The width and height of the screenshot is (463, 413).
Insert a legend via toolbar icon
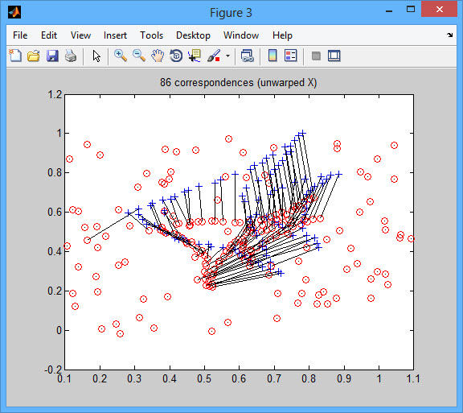[x=290, y=56]
